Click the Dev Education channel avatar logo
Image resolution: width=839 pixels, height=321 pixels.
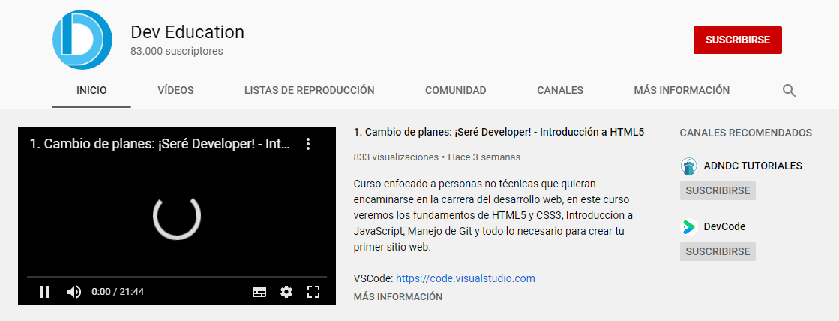click(x=82, y=40)
